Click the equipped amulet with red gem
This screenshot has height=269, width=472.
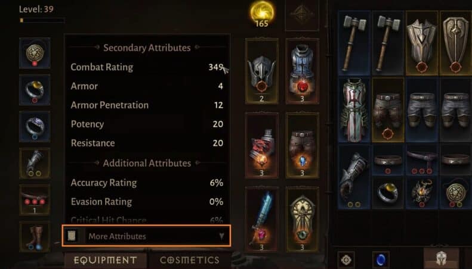tap(35, 53)
